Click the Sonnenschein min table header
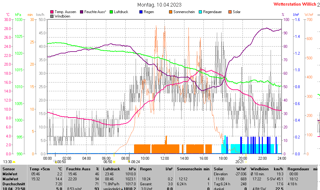This screenshot has height=190, width=320. pos(193,169)
